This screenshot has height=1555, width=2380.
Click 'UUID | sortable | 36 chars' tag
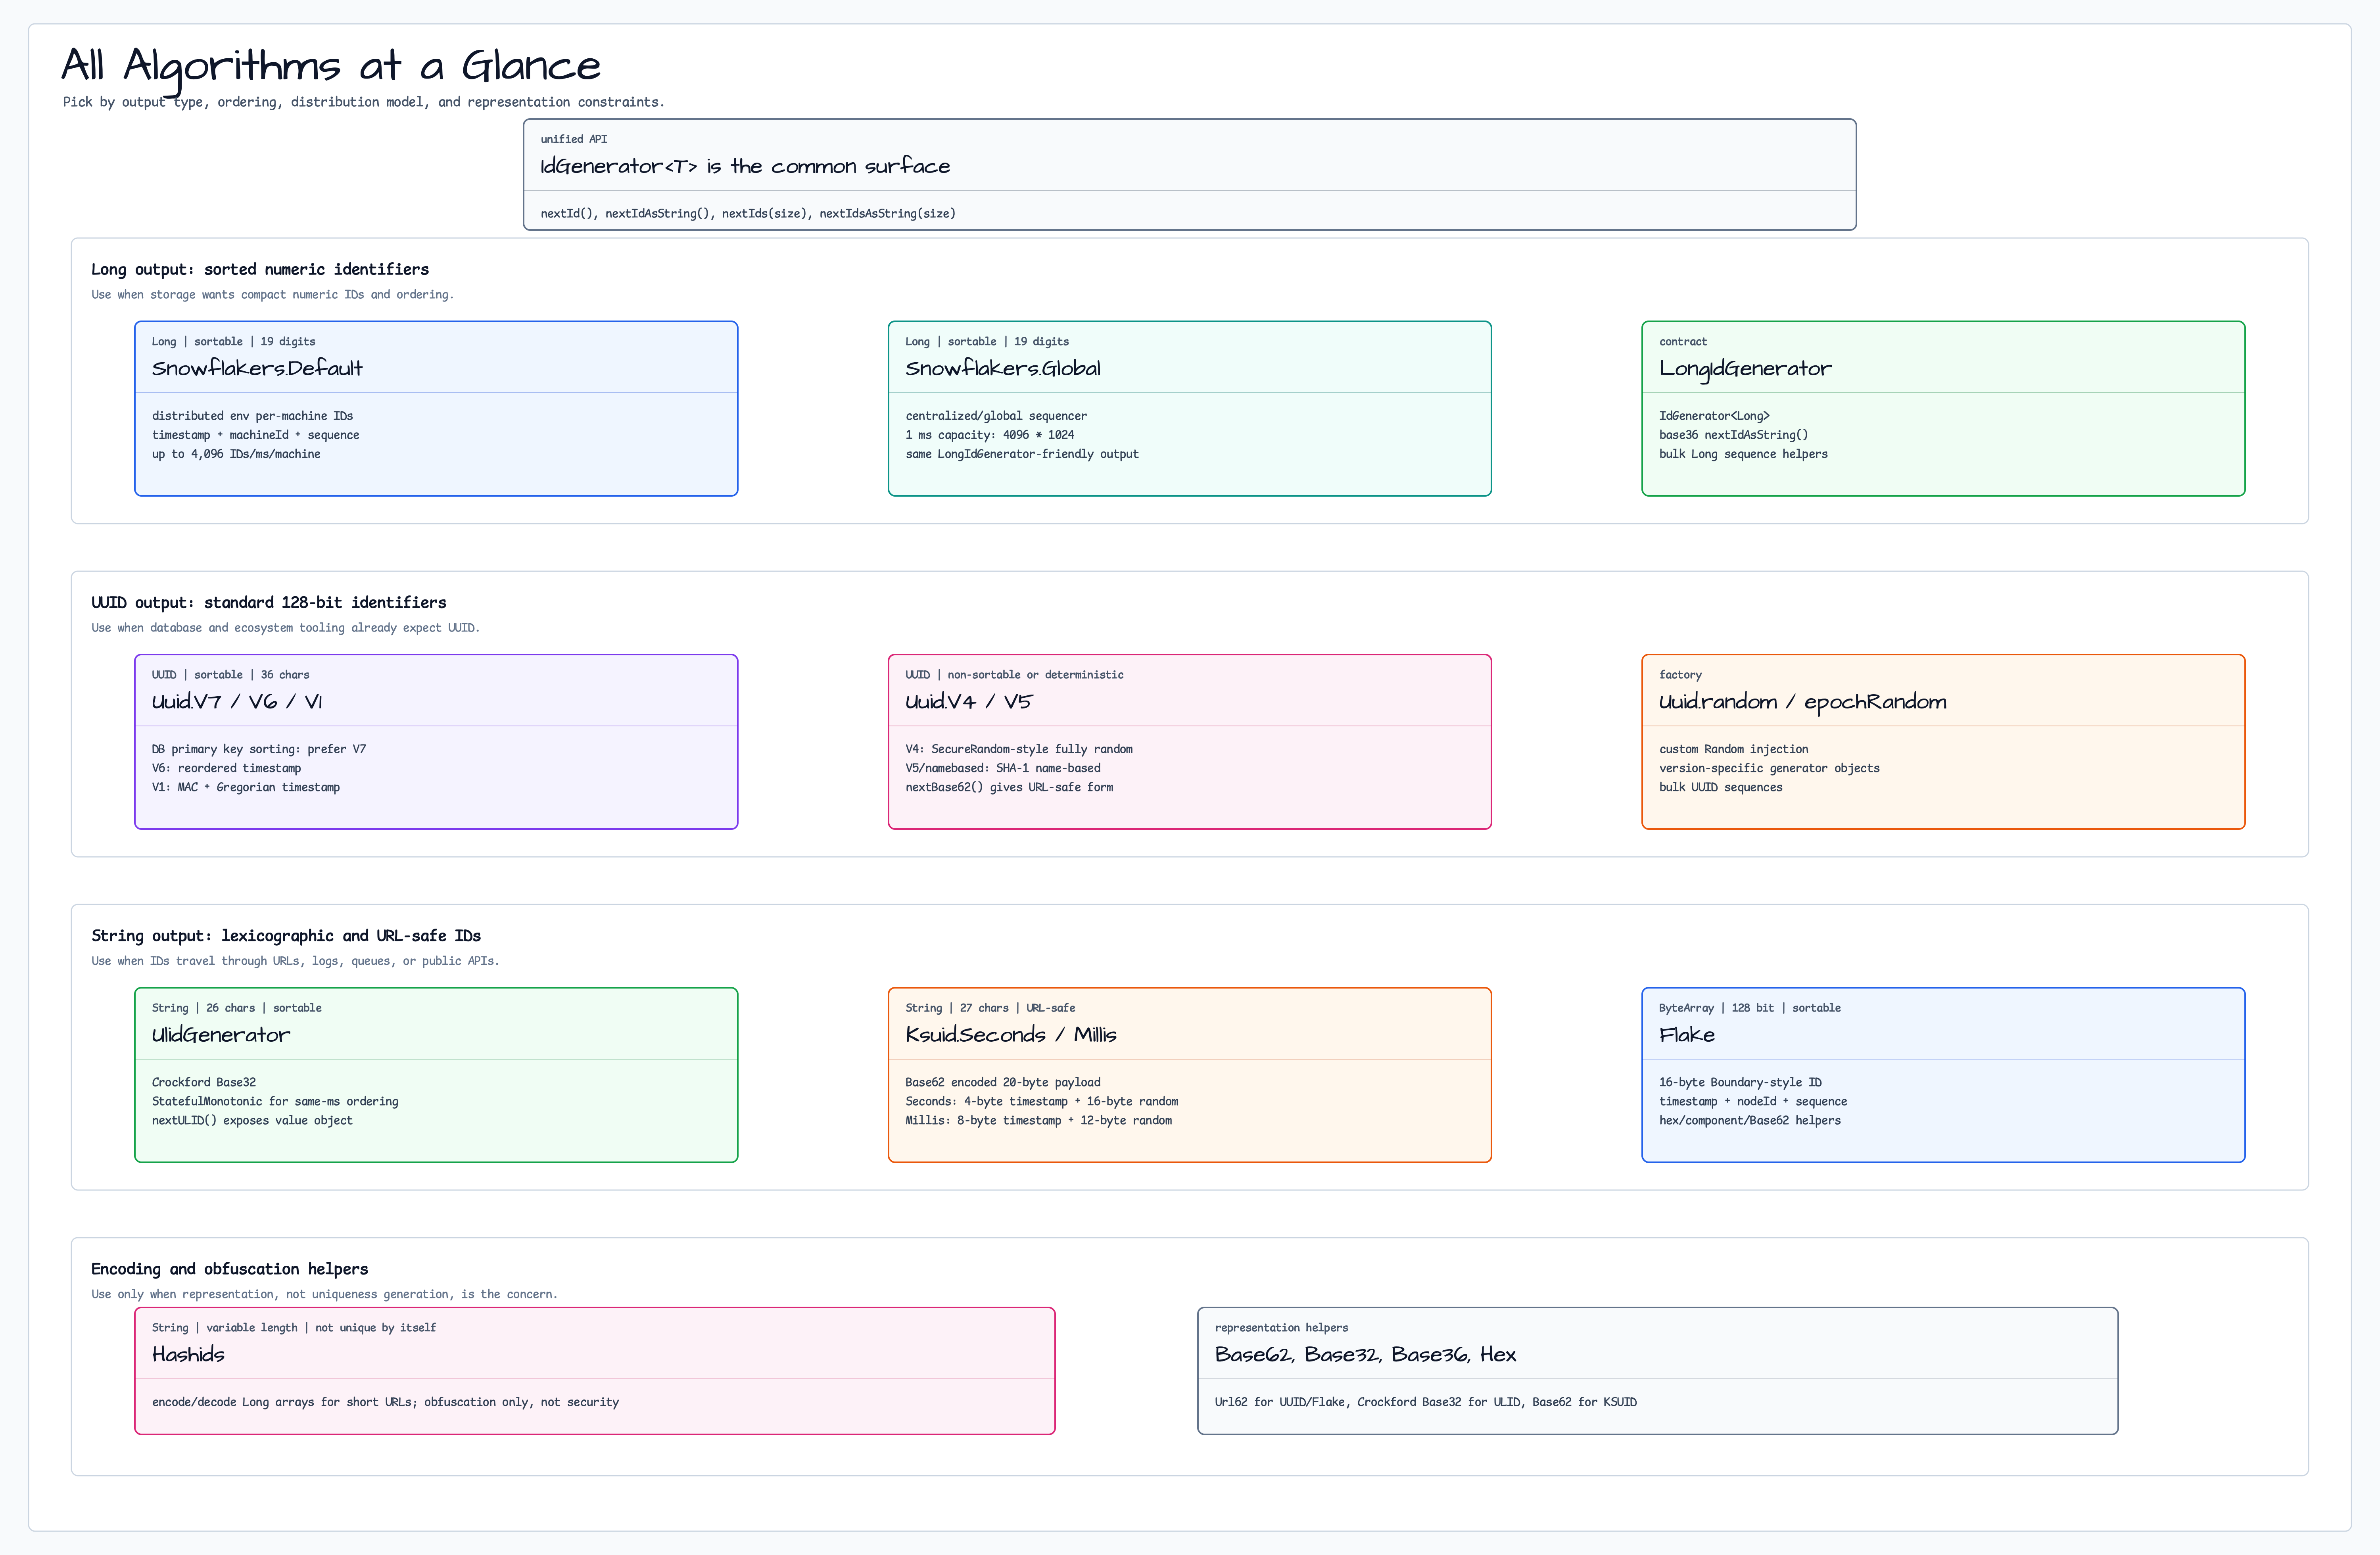(231, 675)
